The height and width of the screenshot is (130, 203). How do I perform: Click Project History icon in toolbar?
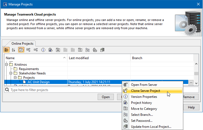point(50,50)
